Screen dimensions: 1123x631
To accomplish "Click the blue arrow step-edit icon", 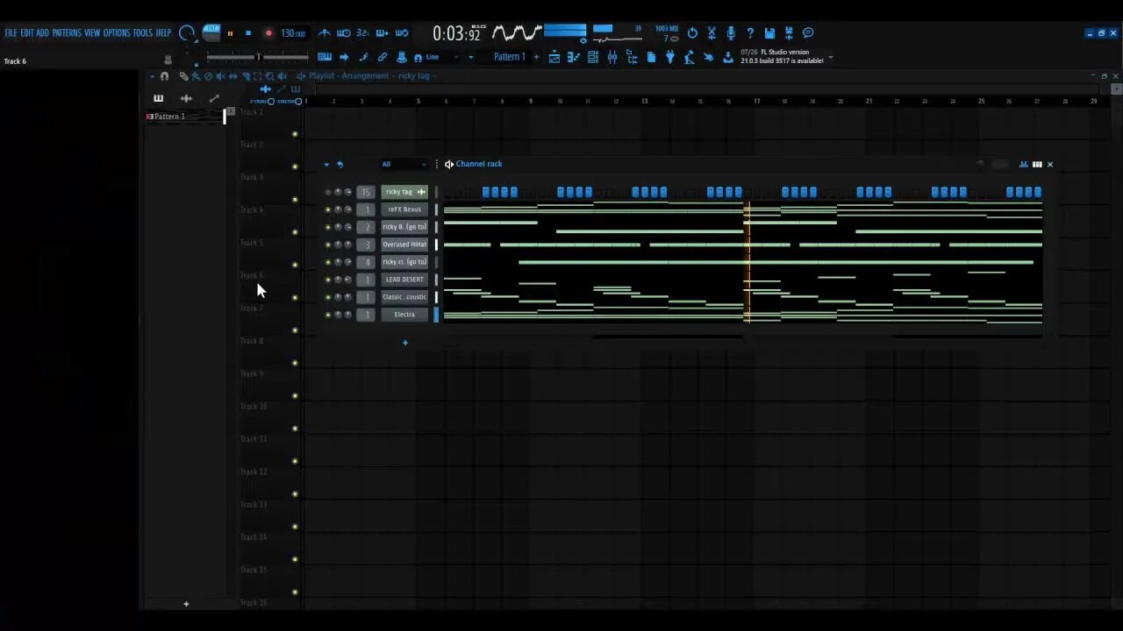I will (x=344, y=57).
